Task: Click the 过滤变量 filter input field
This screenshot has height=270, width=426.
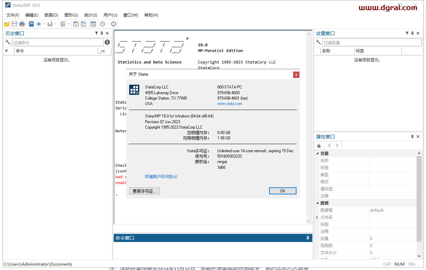Action: 372,43
